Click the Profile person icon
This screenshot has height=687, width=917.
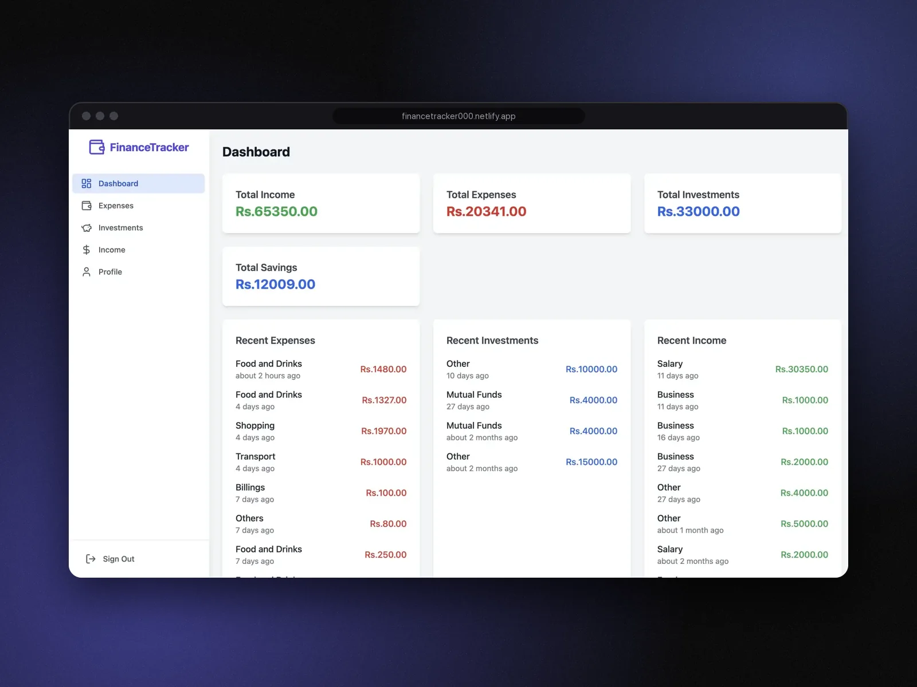[87, 272]
